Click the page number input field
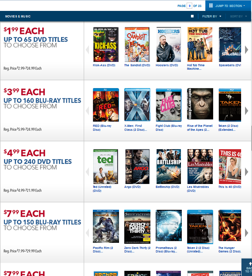 (189, 6)
